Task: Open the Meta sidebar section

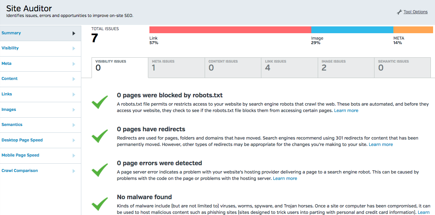Action: click(x=40, y=64)
